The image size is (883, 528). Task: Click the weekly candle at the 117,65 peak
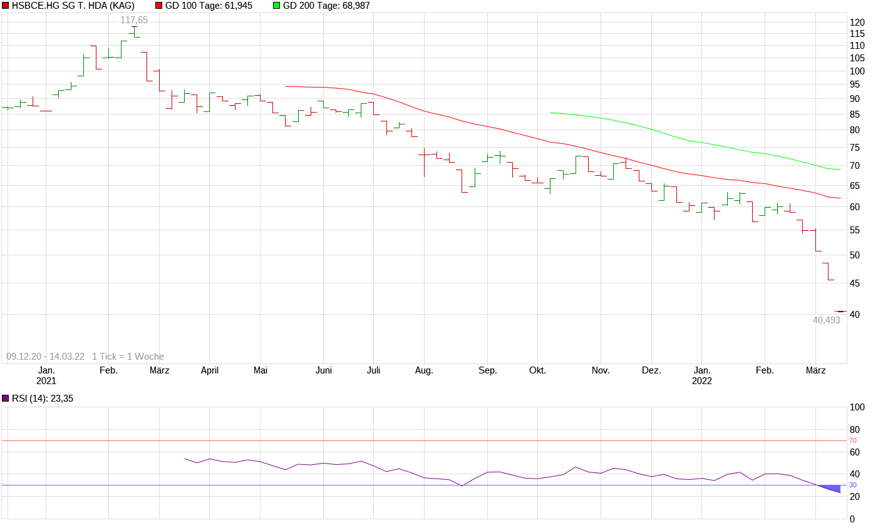pos(134,32)
